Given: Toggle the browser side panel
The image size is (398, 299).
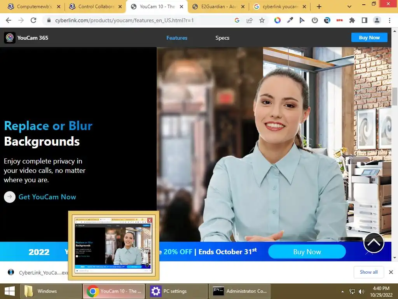Looking at the screenshot, I should tap(365, 20).
